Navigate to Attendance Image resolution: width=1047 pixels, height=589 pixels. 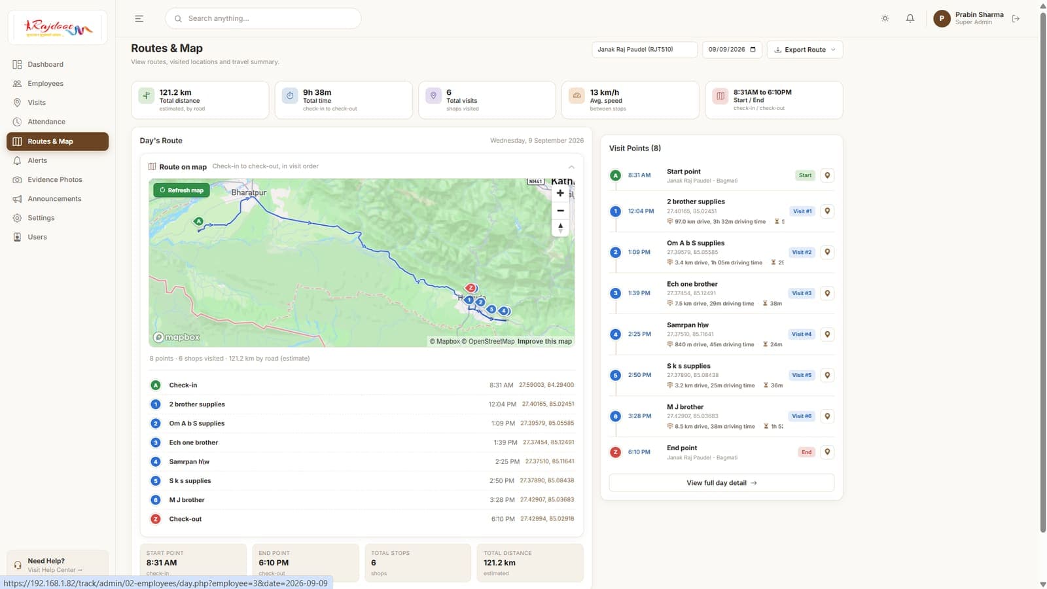pos(58,122)
